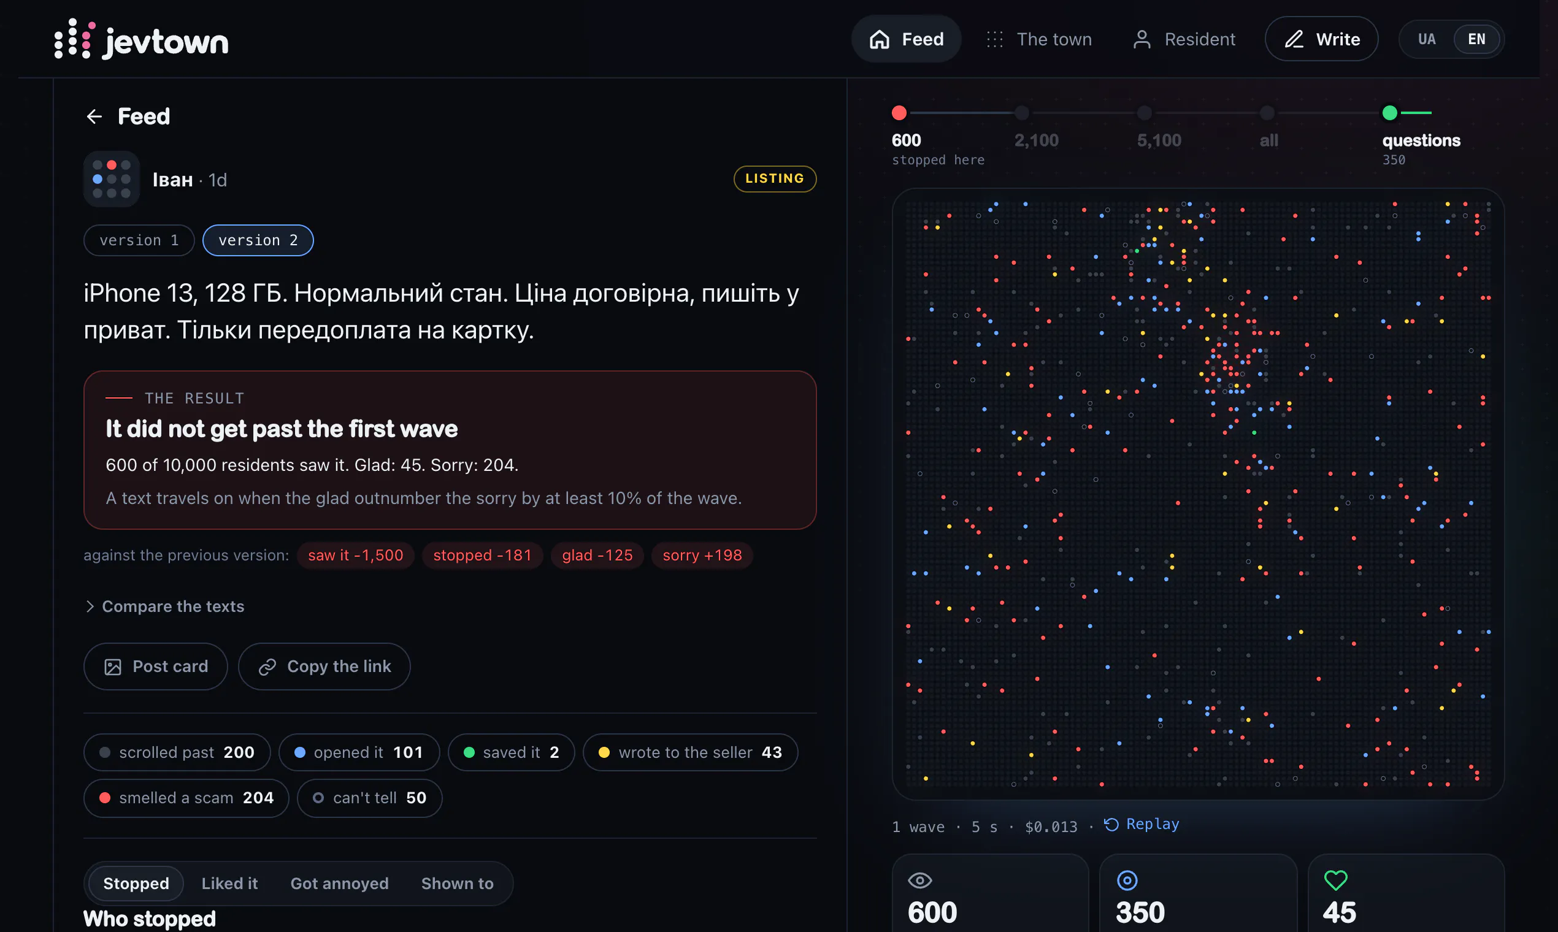Click the heart icon above 45

pyautogui.click(x=1335, y=880)
